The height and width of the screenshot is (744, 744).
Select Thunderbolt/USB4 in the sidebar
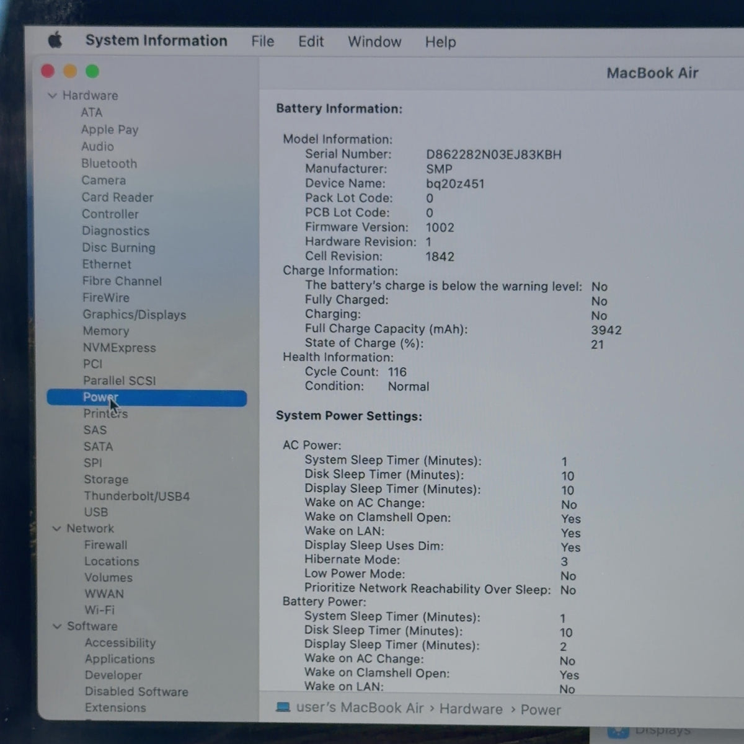[137, 496]
